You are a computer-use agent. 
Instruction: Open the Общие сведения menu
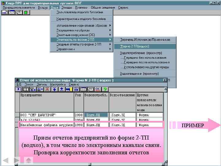coord(103,8)
